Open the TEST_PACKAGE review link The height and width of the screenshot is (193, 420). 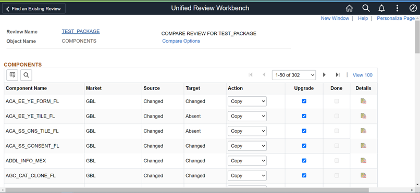coord(81,31)
